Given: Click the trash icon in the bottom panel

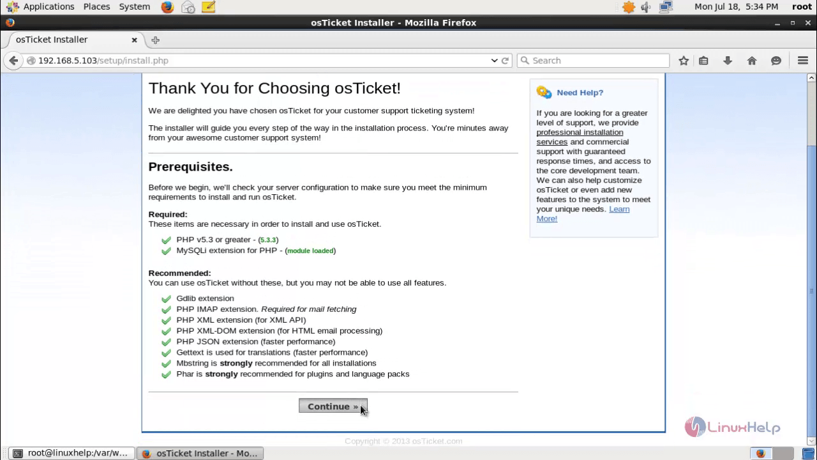Looking at the screenshot, I should 809,454.
